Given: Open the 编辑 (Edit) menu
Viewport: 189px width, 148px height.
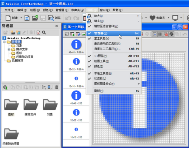Looking at the screenshot, I should (x=22, y=10).
